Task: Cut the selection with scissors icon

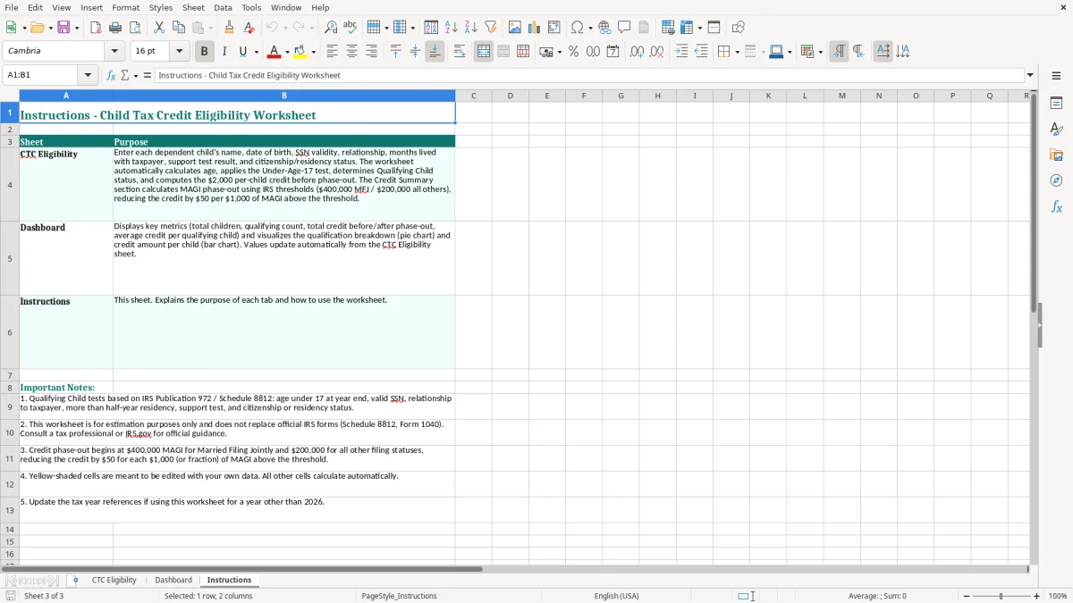Action: 159,28
